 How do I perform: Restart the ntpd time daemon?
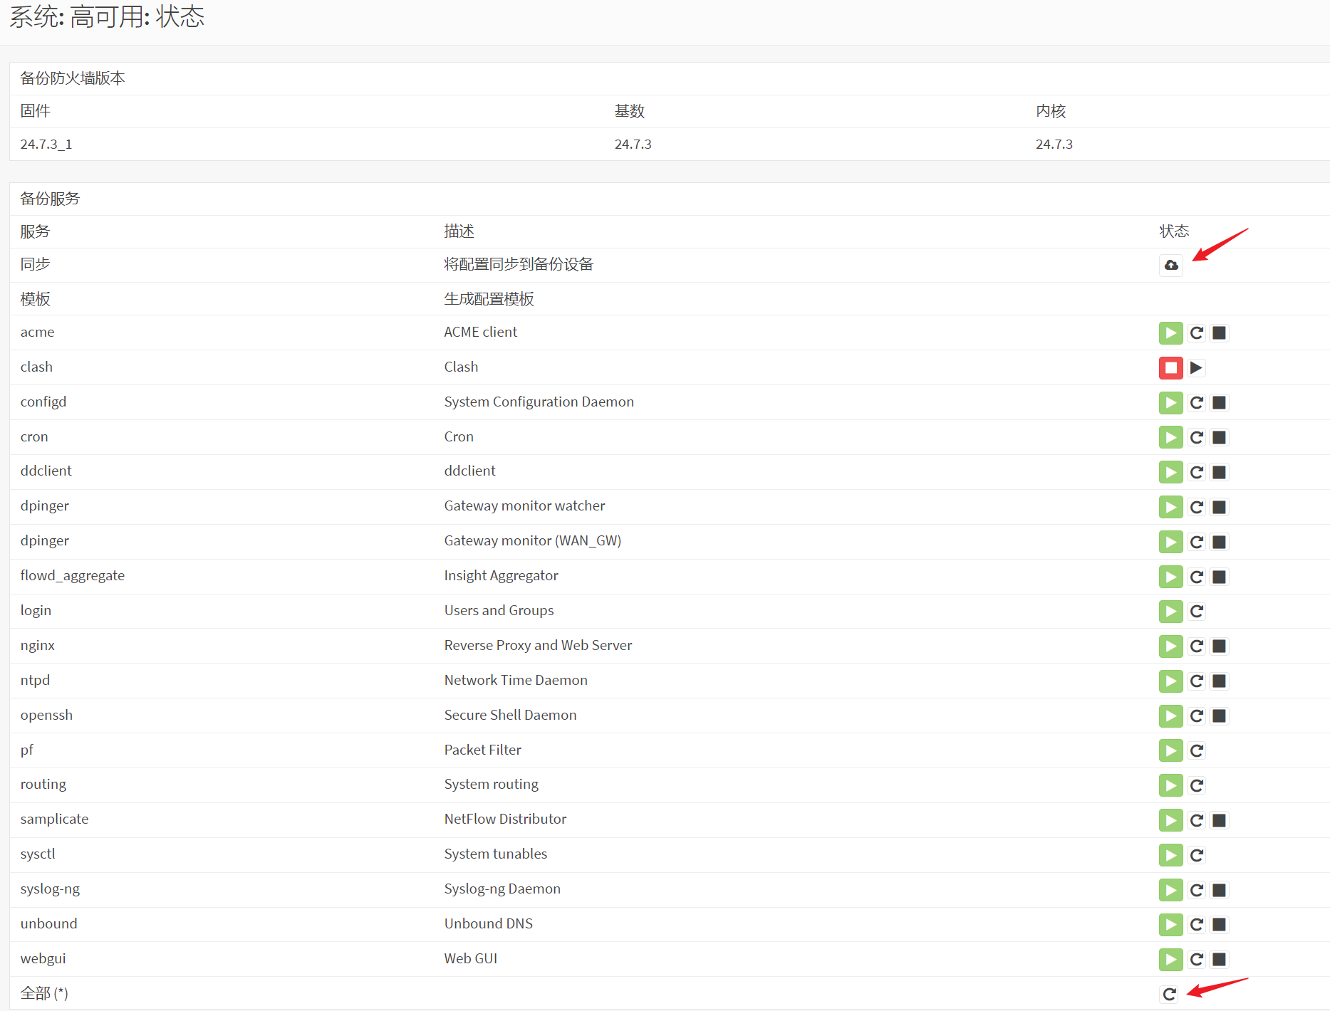pos(1197,681)
